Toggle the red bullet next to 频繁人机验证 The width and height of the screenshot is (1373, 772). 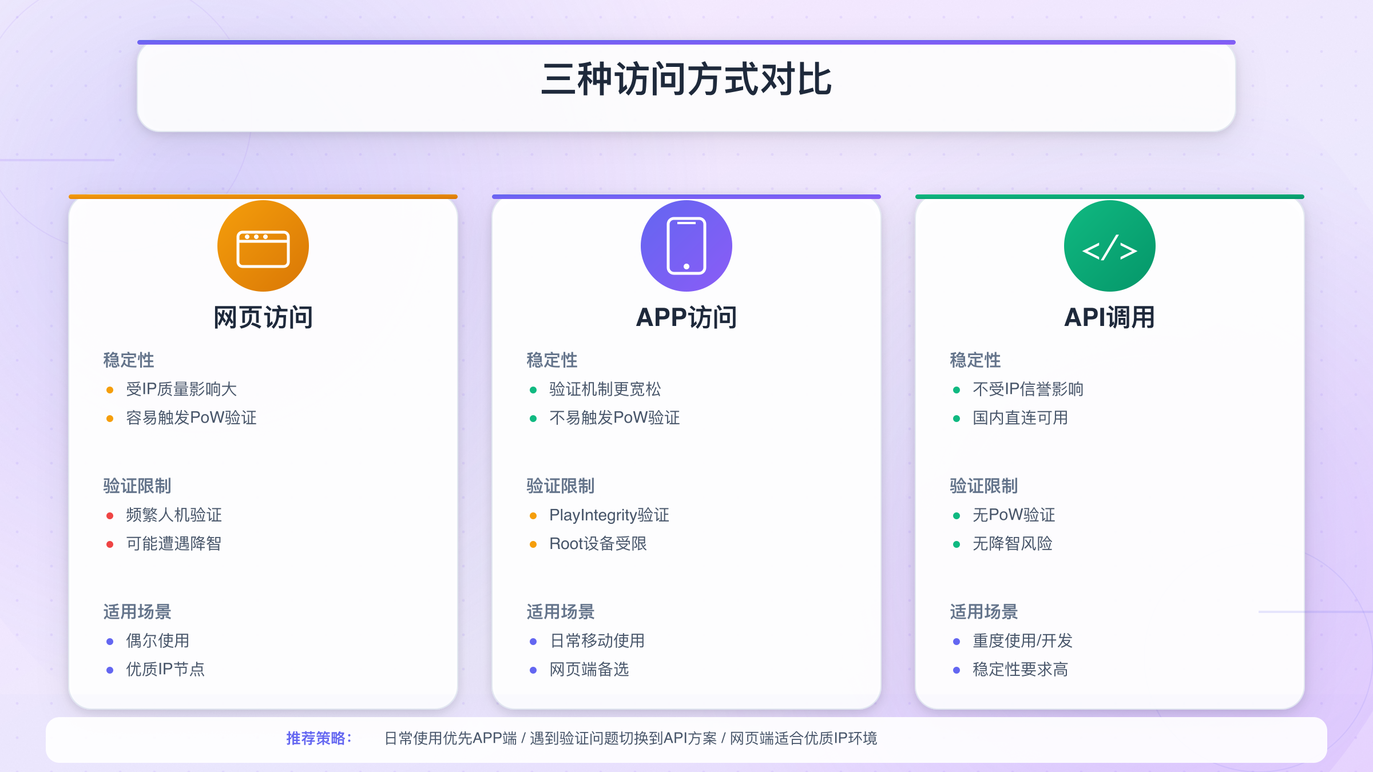109,515
